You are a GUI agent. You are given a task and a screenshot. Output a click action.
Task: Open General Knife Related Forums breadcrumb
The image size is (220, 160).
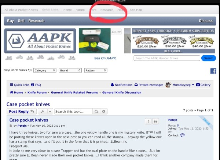74,93
